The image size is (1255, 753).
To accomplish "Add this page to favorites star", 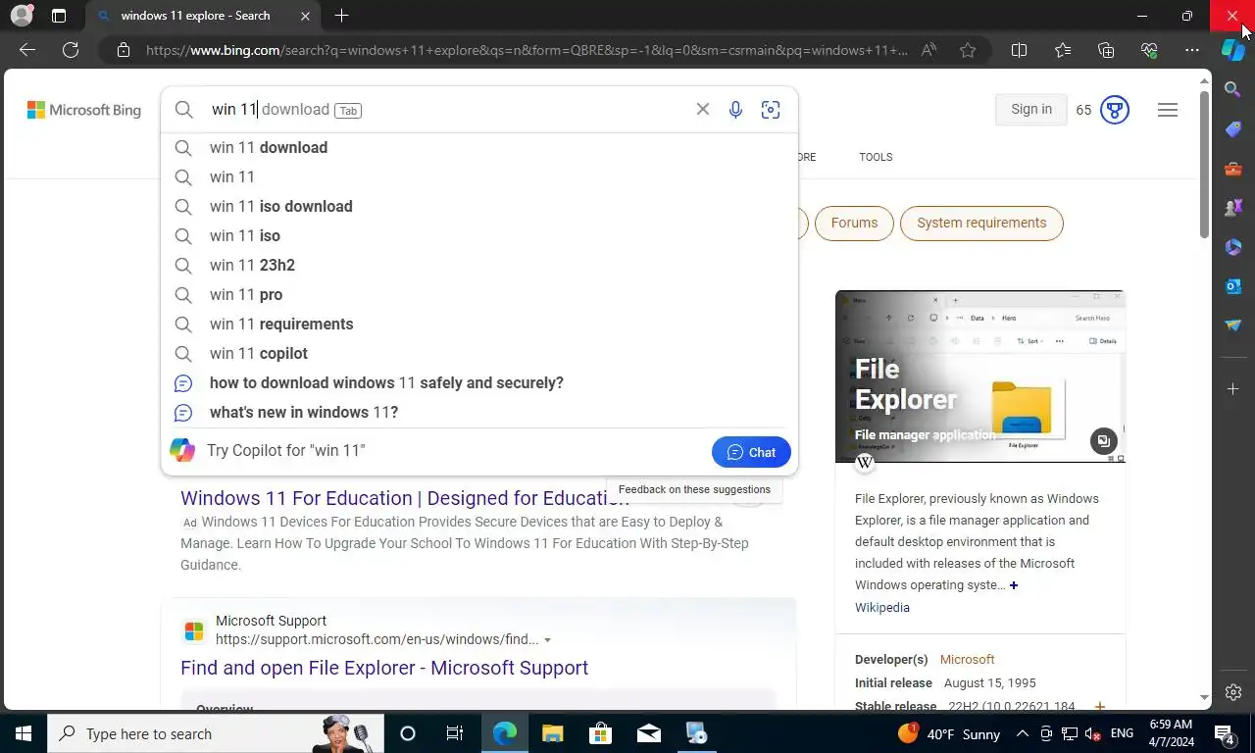I will tap(968, 50).
